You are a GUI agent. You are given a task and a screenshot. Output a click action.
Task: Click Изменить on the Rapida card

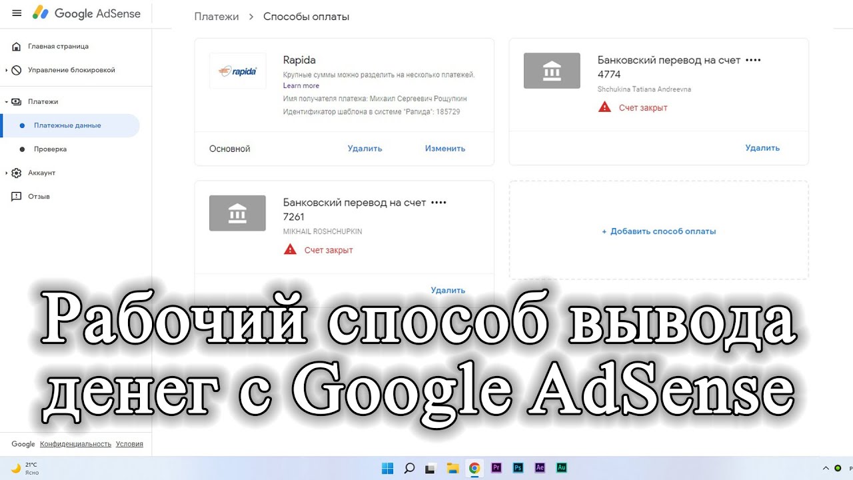pyautogui.click(x=445, y=149)
